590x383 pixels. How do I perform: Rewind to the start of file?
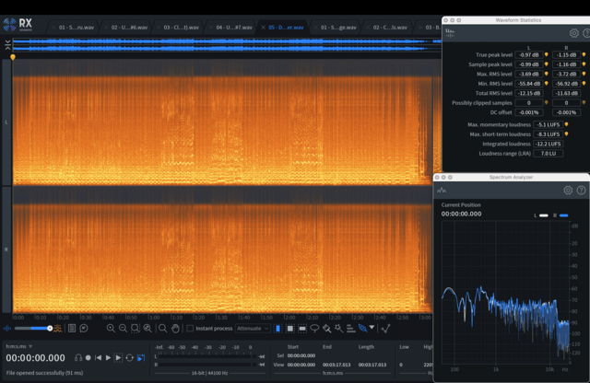tap(99, 358)
